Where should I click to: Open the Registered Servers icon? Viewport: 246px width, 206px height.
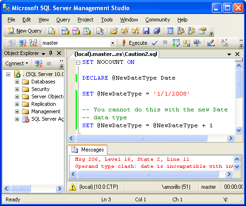click(x=181, y=31)
